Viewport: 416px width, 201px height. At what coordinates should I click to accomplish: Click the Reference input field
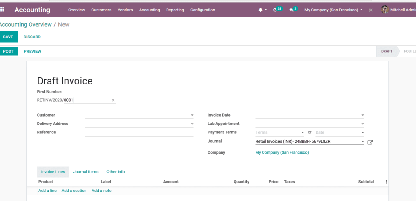tap(139, 132)
